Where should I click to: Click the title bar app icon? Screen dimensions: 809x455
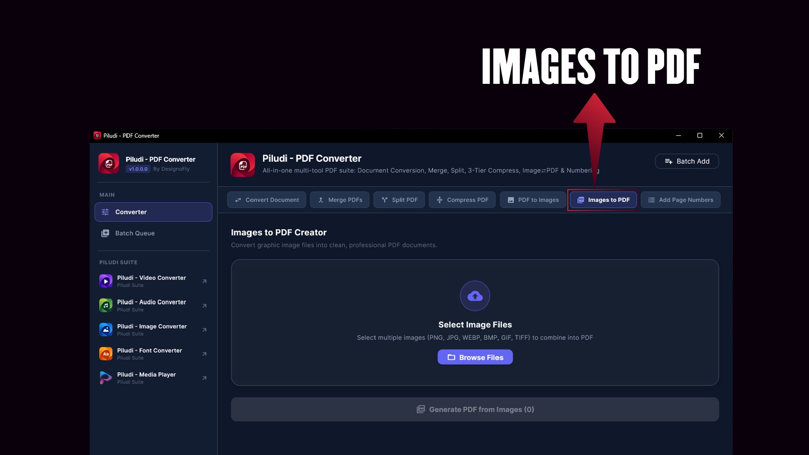click(97, 135)
